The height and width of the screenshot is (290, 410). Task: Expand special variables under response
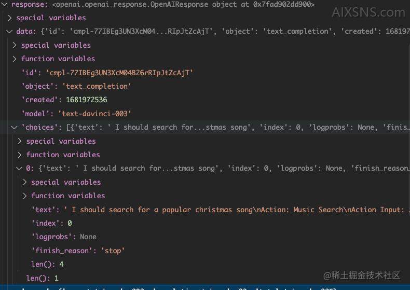click(10, 18)
